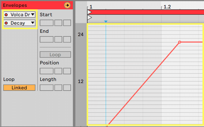This screenshot has width=204, height=127.
Task: Click the last Start position field
Action: [x=67, y=23]
